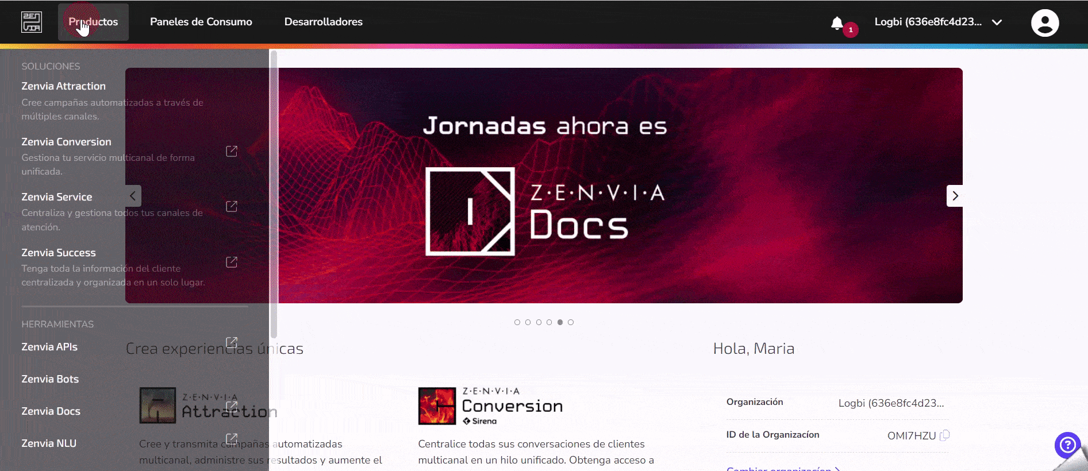Open Zenvia Success external link icon
This screenshot has width=1088, height=471.
click(x=232, y=262)
